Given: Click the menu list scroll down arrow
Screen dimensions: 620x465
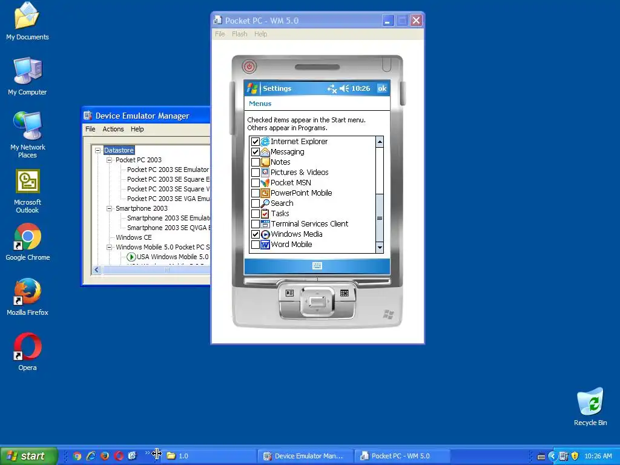Looking at the screenshot, I should tap(380, 248).
